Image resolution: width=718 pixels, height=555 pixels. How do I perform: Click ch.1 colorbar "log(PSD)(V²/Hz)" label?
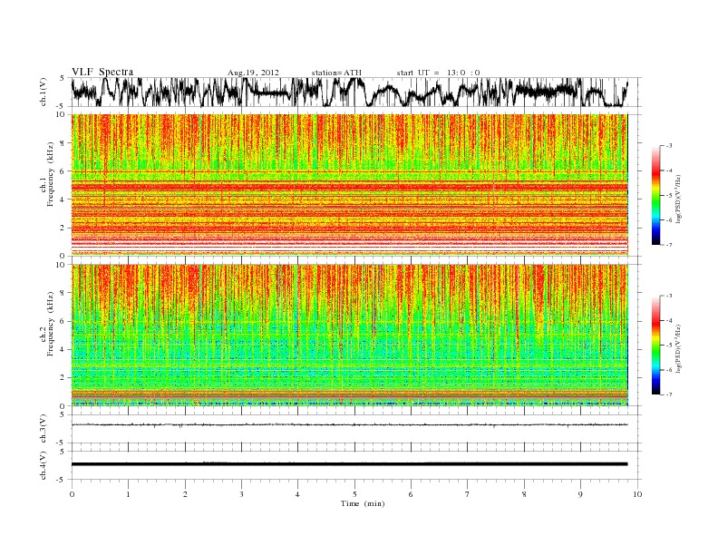(678, 200)
